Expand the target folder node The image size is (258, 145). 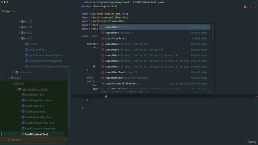6,140
